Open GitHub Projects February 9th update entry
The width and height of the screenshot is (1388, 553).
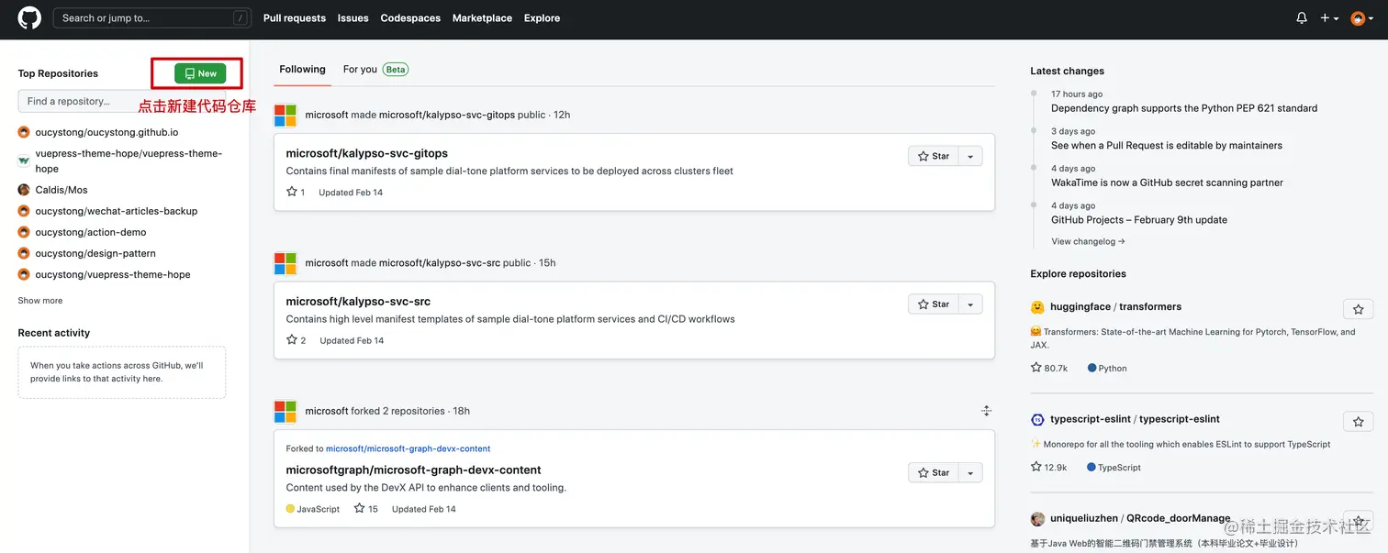[x=1139, y=220]
